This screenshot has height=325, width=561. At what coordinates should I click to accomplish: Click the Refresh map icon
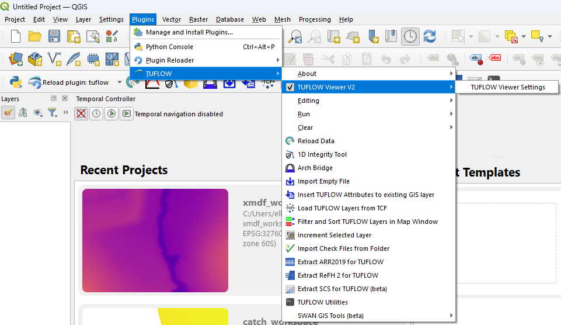(x=430, y=36)
